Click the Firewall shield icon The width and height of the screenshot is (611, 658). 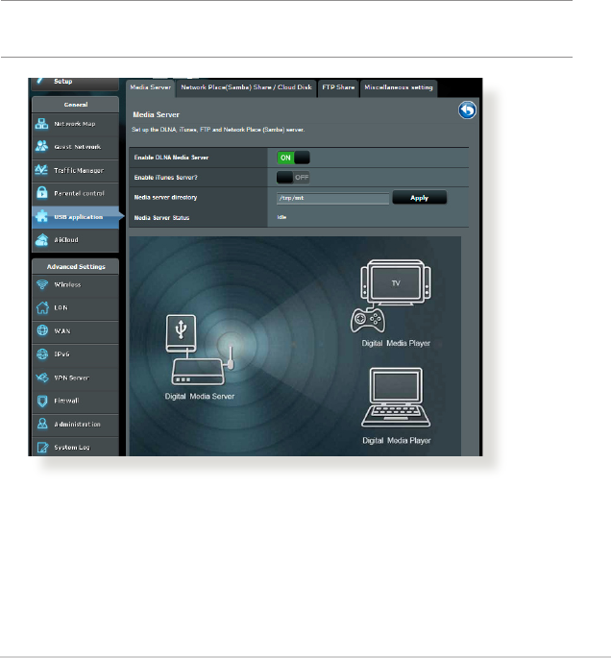[x=42, y=400]
